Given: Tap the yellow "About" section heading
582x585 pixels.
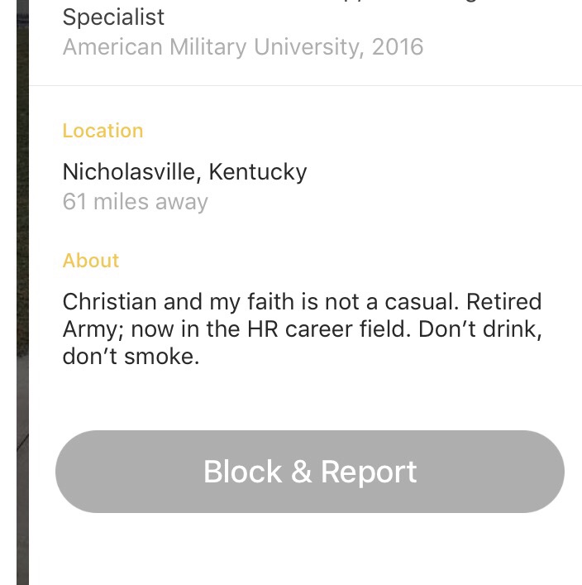Looking at the screenshot, I should 91,261.
